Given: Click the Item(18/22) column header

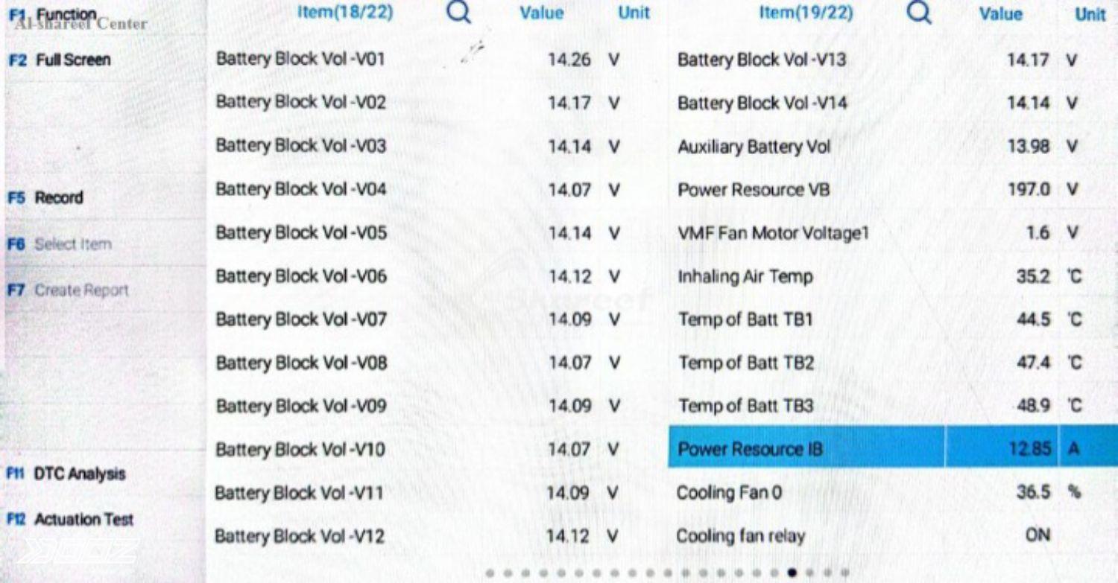Looking at the screenshot, I should (x=345, y=13).
